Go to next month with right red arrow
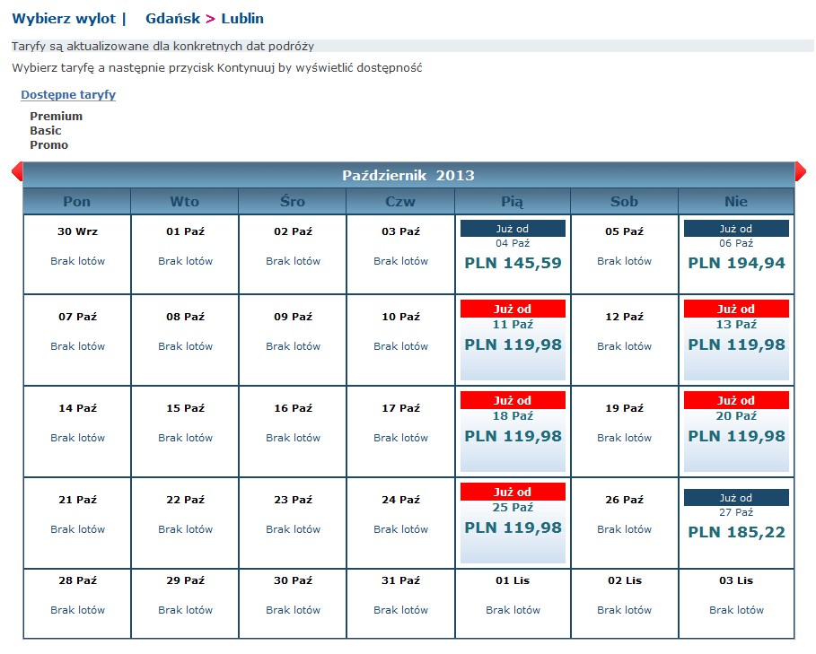 801,171
